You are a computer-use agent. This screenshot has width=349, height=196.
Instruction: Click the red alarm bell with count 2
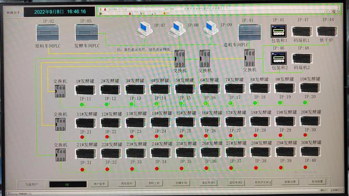(x=129, y=13)
